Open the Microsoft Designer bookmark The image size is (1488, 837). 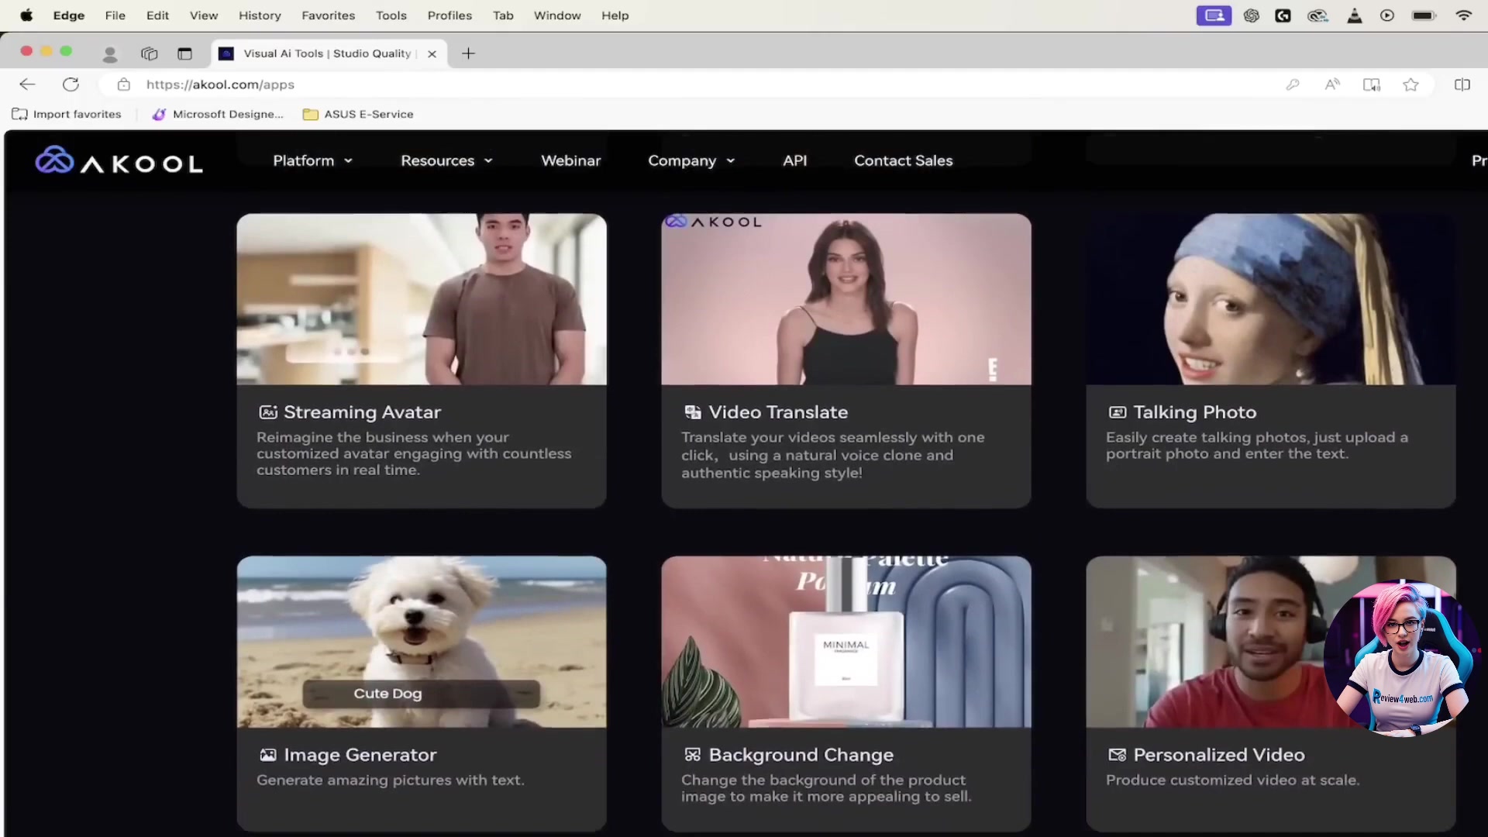click(218, 114)
